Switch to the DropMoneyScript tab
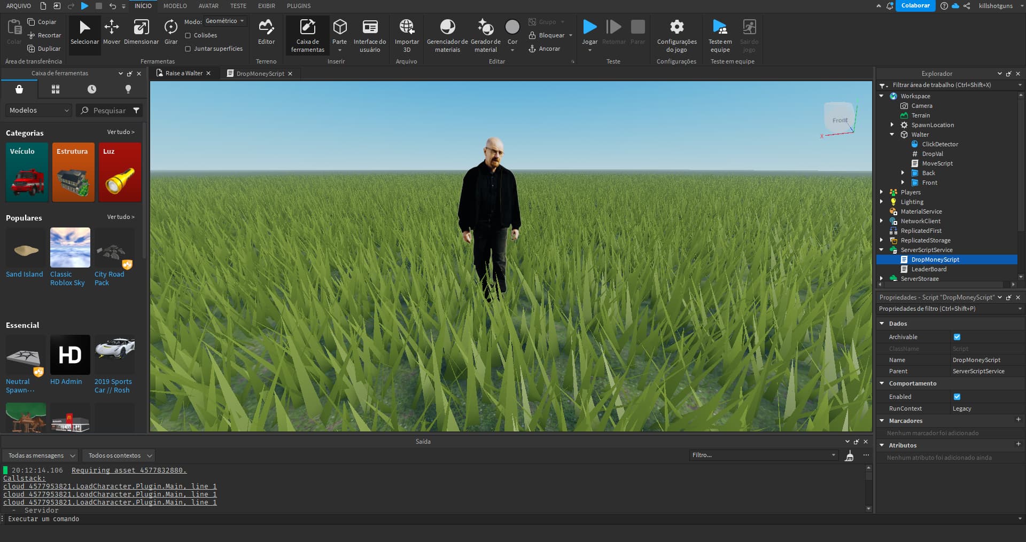The width and height of the screenshot is (1026, 542). tap(260, 74)
